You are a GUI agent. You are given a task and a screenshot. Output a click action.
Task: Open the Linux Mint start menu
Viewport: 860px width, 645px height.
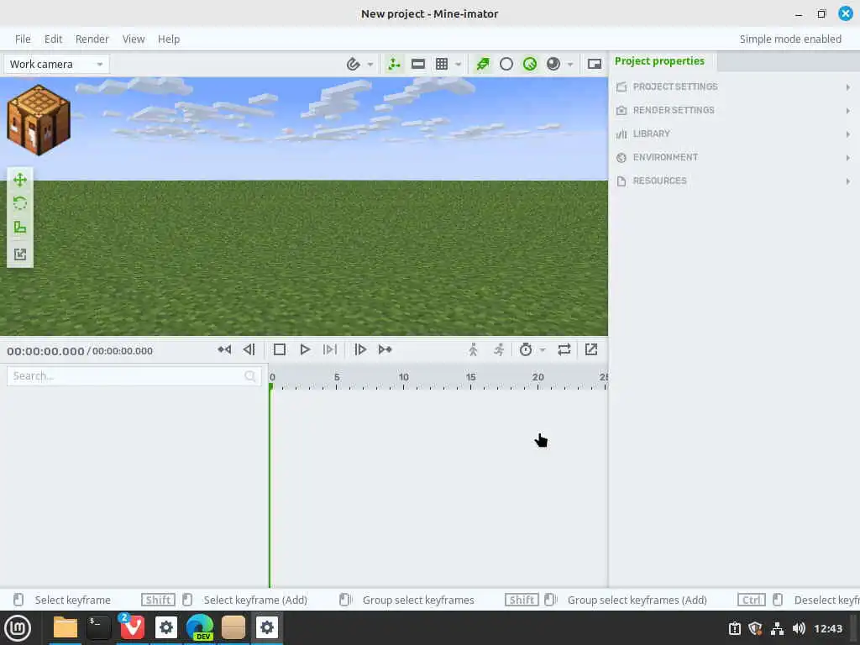click(x=18, y=628)
